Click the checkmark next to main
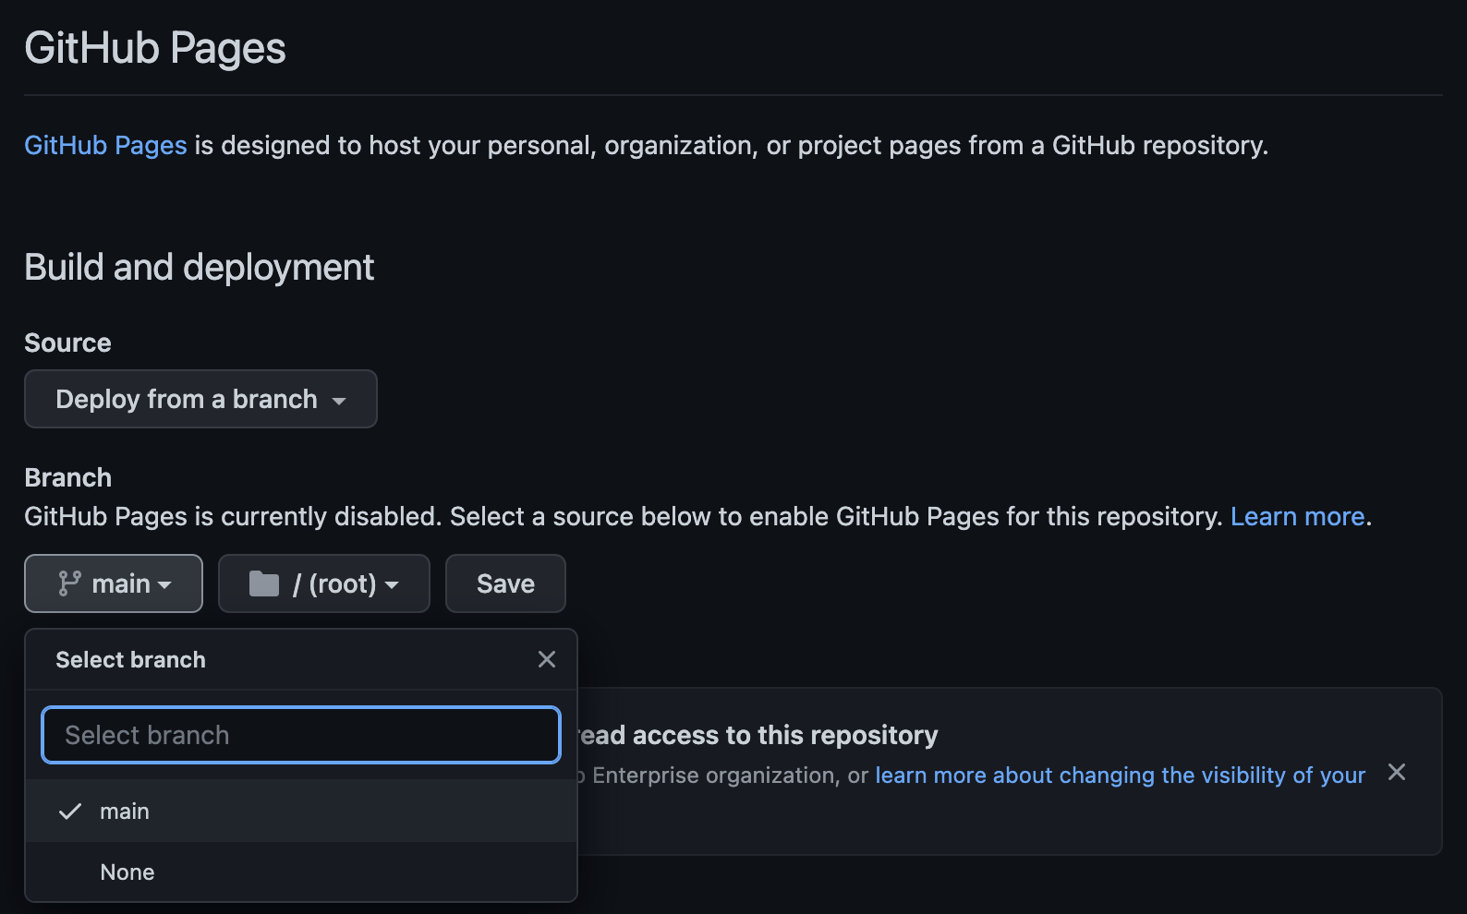The width and height of the screenshot is (1467, 914). 70,812
